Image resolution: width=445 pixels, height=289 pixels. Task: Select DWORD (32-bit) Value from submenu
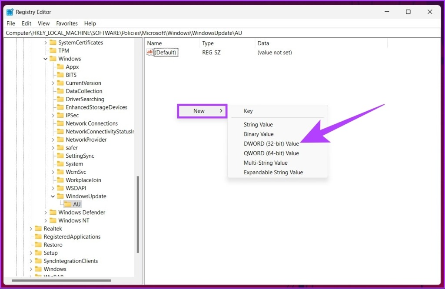point(271,144)
